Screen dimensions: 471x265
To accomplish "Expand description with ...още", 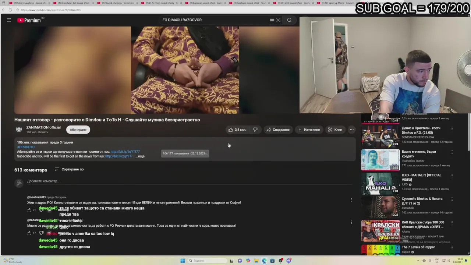I will pos(140,156).
